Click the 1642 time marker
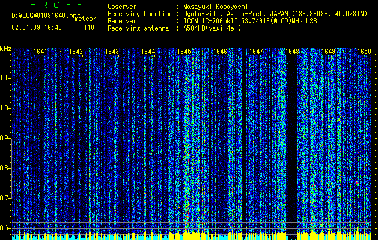This screenshot has height=240, width=378. (76, 52)
